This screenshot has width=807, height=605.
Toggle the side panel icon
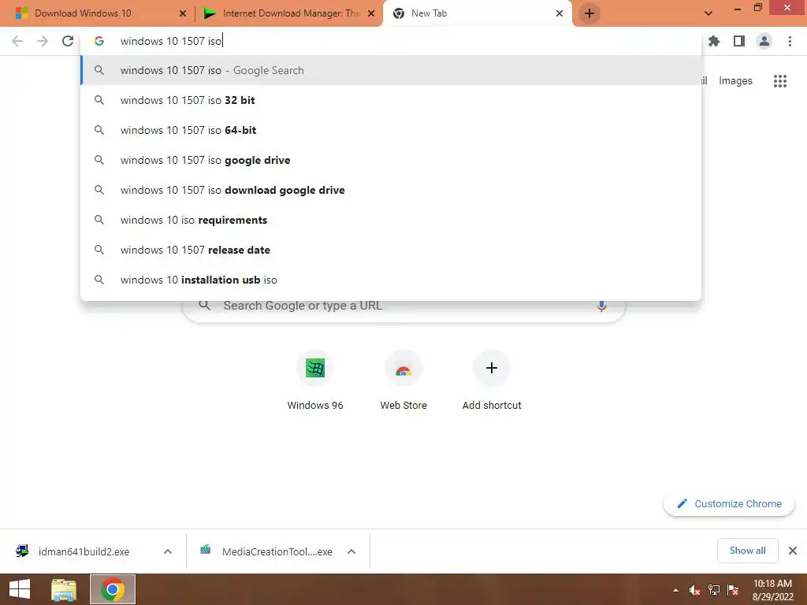(x=739, y=41)
